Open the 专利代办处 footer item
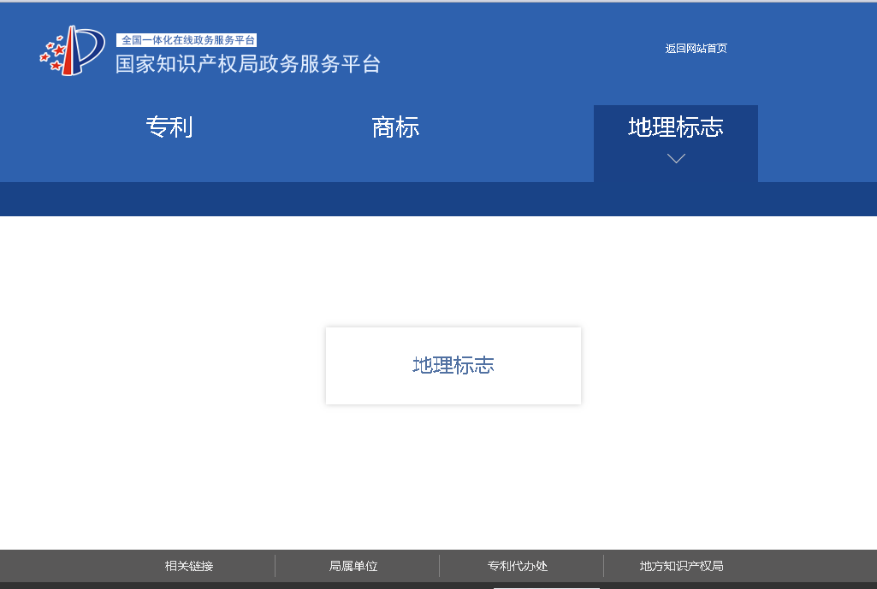This screenshot has height=589, width=877. click(x=519, y=565)
